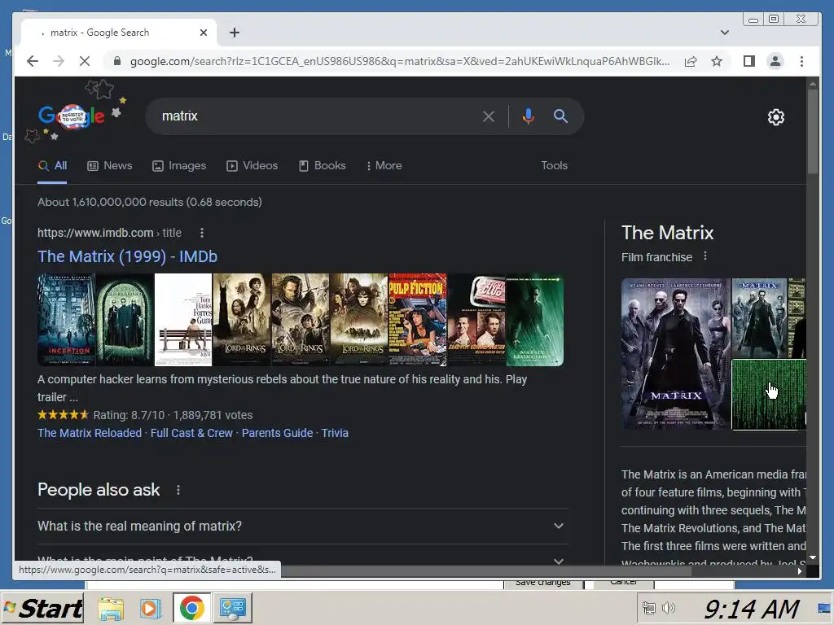
Task: Click the share page icon in address bar
Action: point(691,61)
